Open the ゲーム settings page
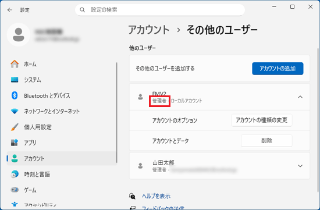320x210 pixels. point(62,190)
